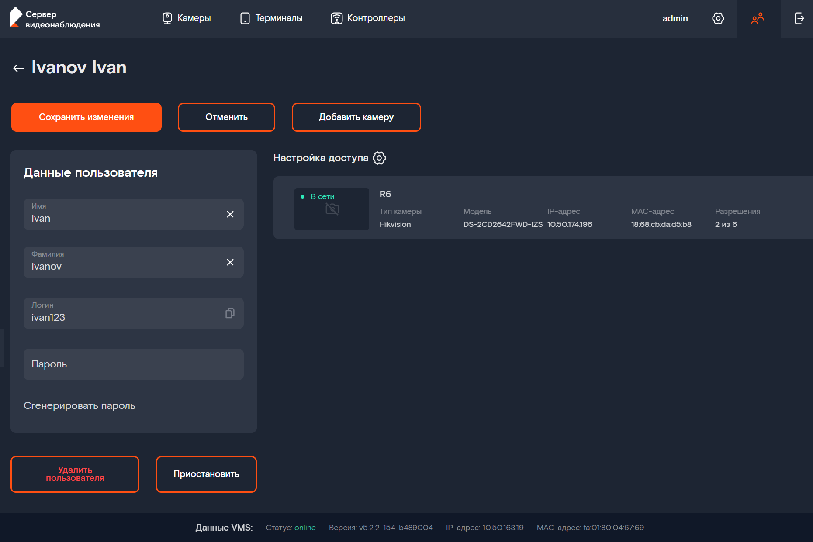Click the Приостановить button
This screenshot has height=542, width=813.
206,474
